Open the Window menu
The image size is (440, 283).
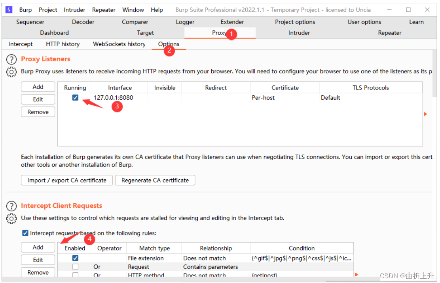pyautogui.click(x=133, y=10)
